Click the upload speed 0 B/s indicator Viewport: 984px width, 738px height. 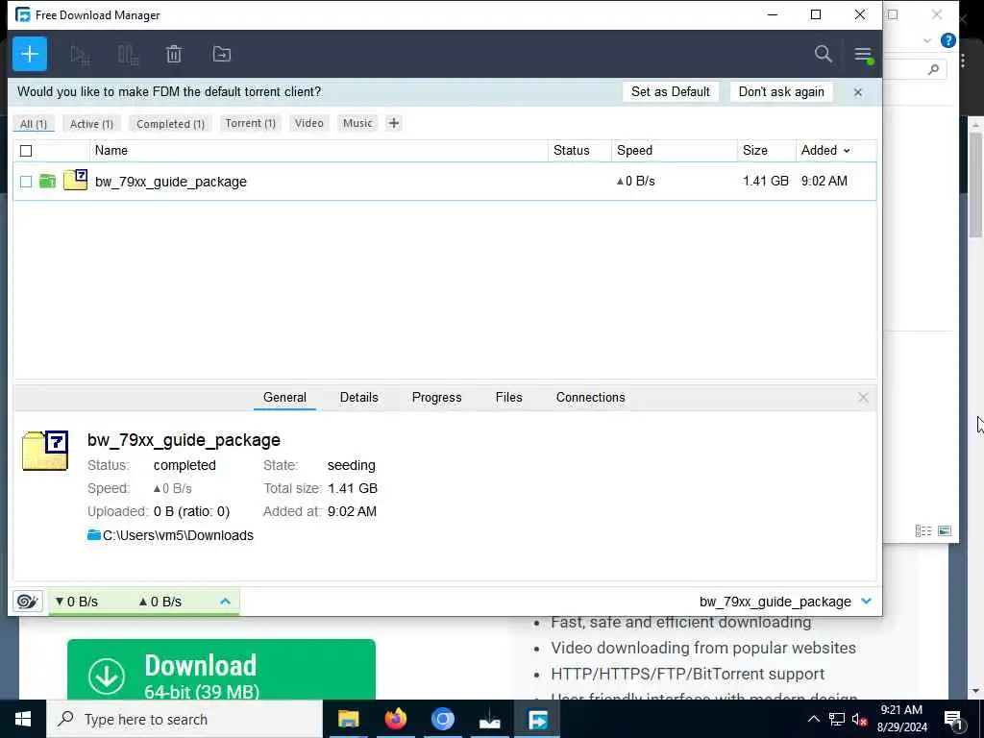160,602
